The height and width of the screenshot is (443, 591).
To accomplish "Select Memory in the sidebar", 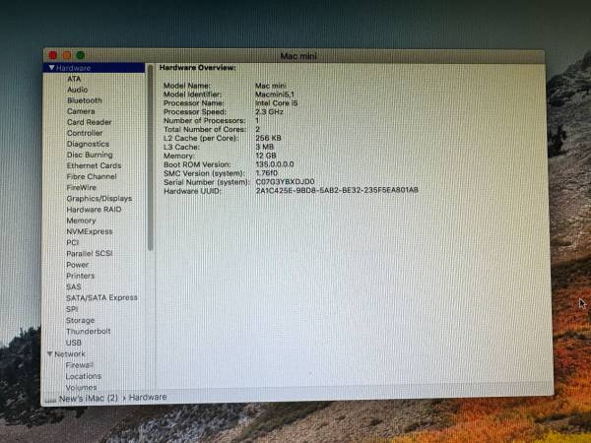I will pyautogui.click(x=81, y=221).
